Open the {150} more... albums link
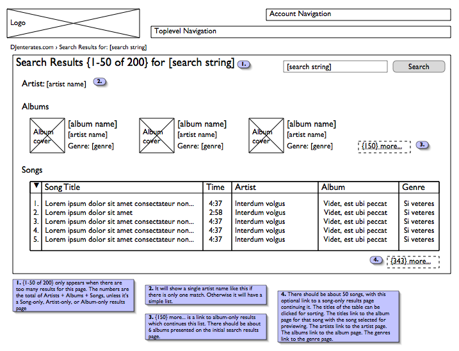 tap(384, 146)
